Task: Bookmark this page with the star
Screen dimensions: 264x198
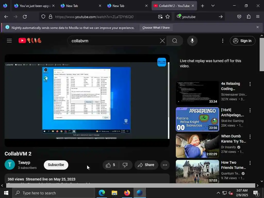Action: [x=168, y=17]
